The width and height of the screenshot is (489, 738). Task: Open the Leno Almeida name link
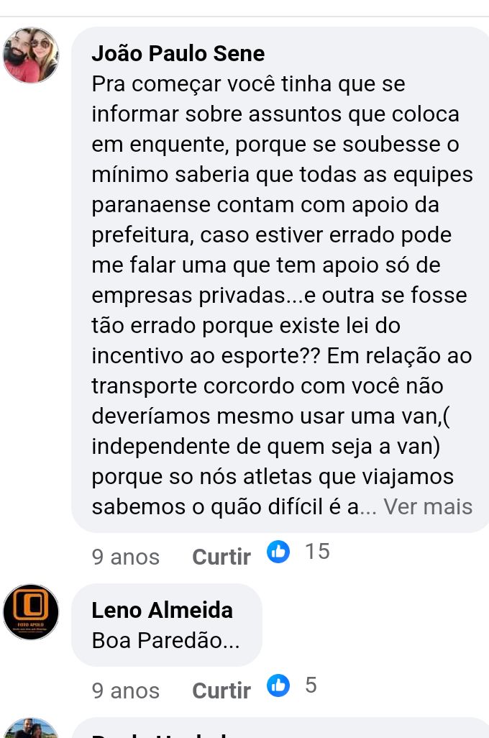162,610
